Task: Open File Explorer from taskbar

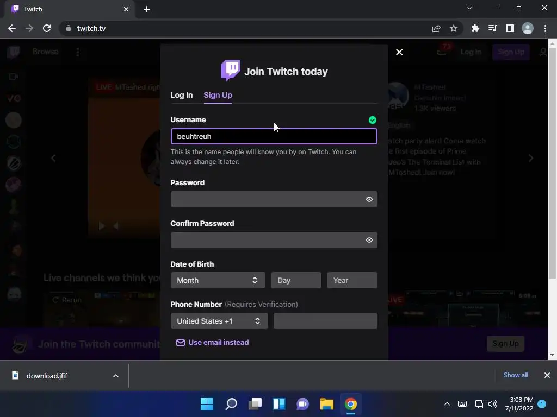Action: (327, 404)
